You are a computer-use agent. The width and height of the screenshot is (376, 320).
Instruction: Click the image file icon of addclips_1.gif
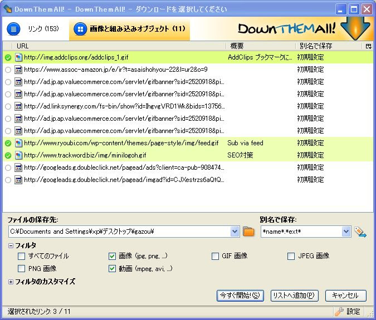click(x=18, y=57)
